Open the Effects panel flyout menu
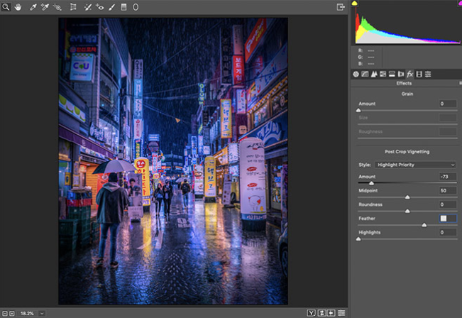The width and height of the screenshot is (462, 318). [x=461, y=84]
